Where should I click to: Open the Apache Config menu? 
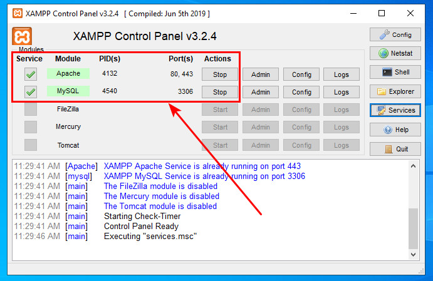click(x=301, y=74)
